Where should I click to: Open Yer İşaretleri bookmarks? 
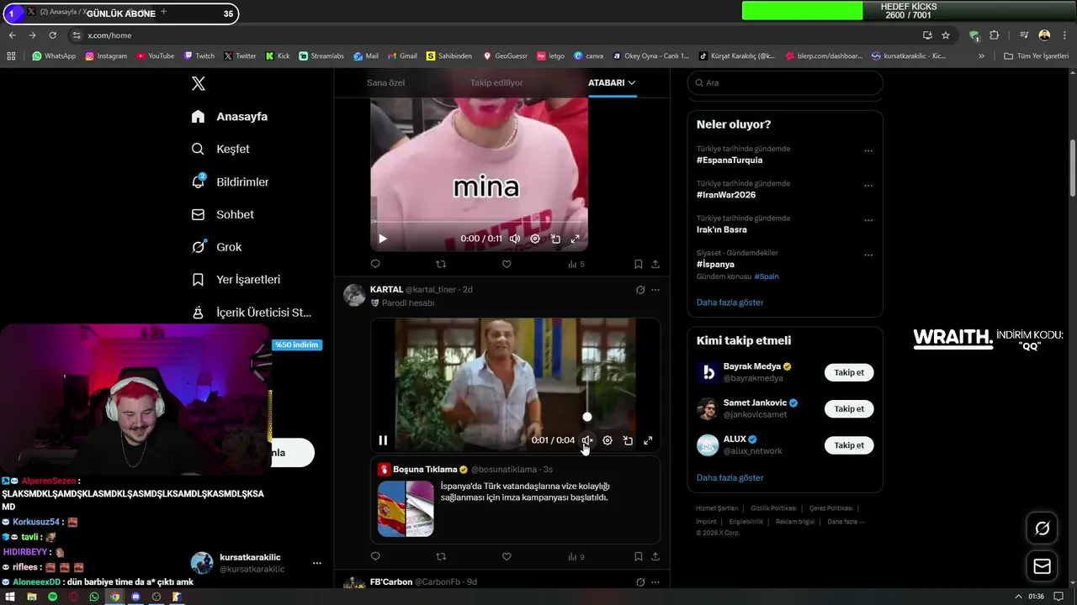click(236, 279)
